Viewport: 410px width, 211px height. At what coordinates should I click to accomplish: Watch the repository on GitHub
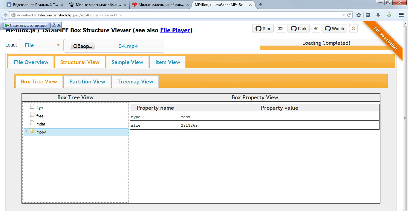(x=334, y=29)
